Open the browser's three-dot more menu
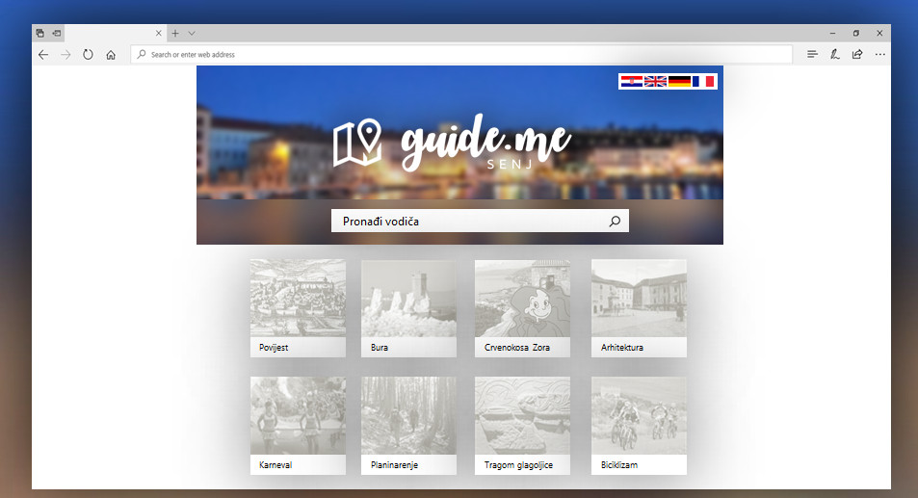Screen dimensions: 918x498 pyautogui.click(x=879, y=55)
